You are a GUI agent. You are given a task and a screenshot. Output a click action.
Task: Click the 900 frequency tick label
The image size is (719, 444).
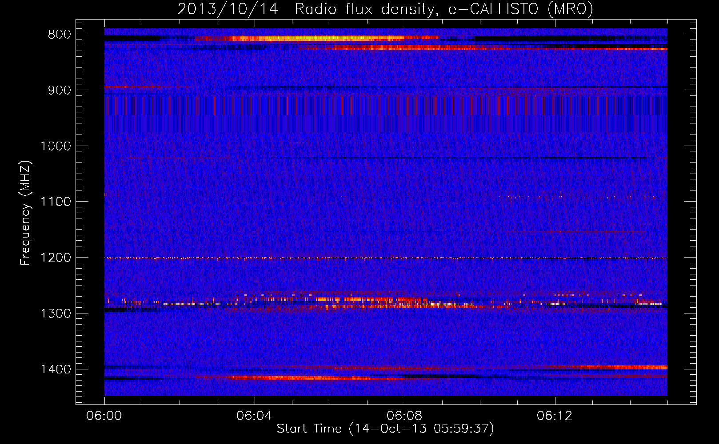[x=59, y=91]
